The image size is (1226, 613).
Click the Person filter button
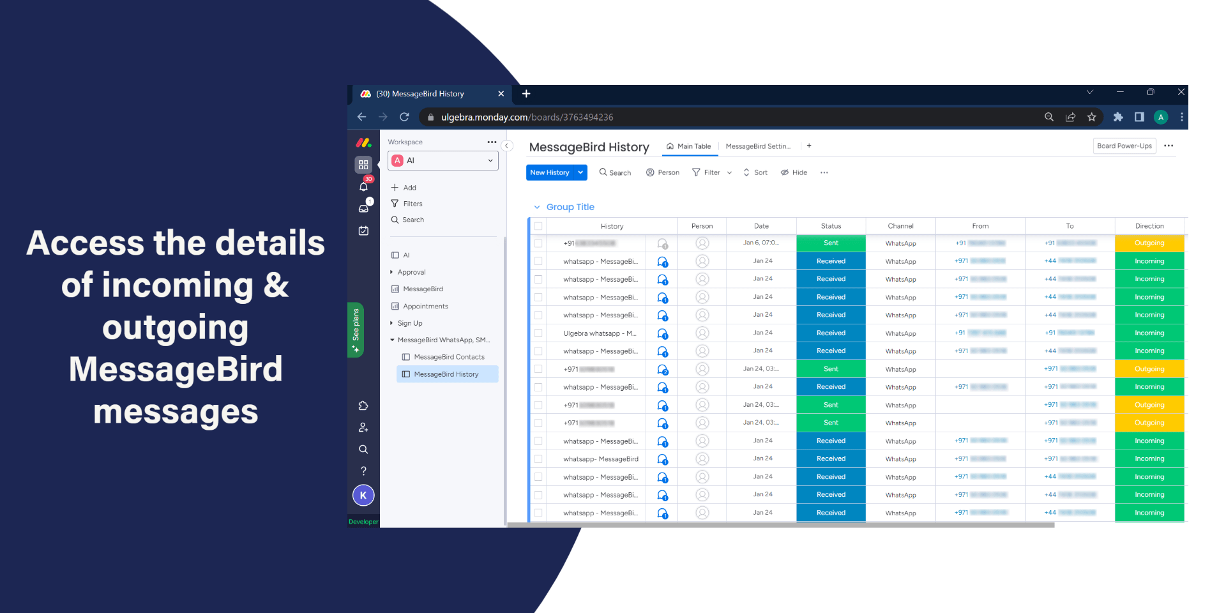tap(663, 172)
